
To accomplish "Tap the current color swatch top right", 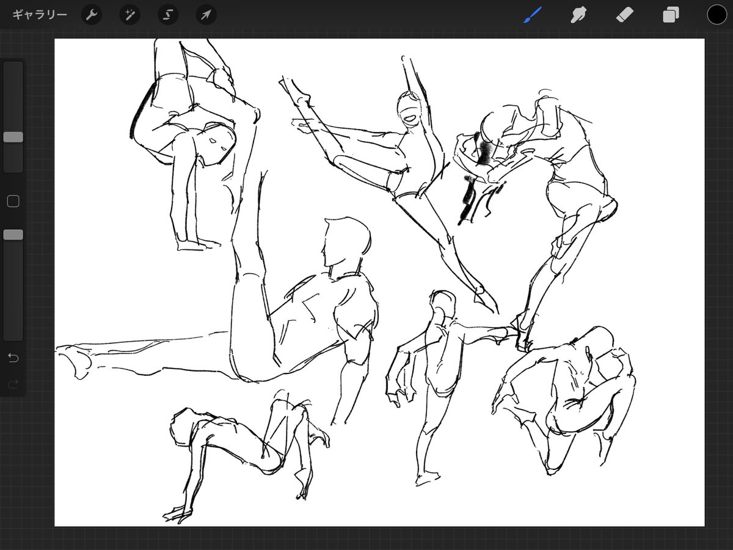I will (x=716, y=14).
